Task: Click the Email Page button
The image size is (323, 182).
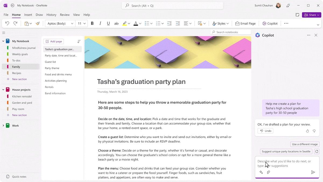Action: tap(245, 23)
